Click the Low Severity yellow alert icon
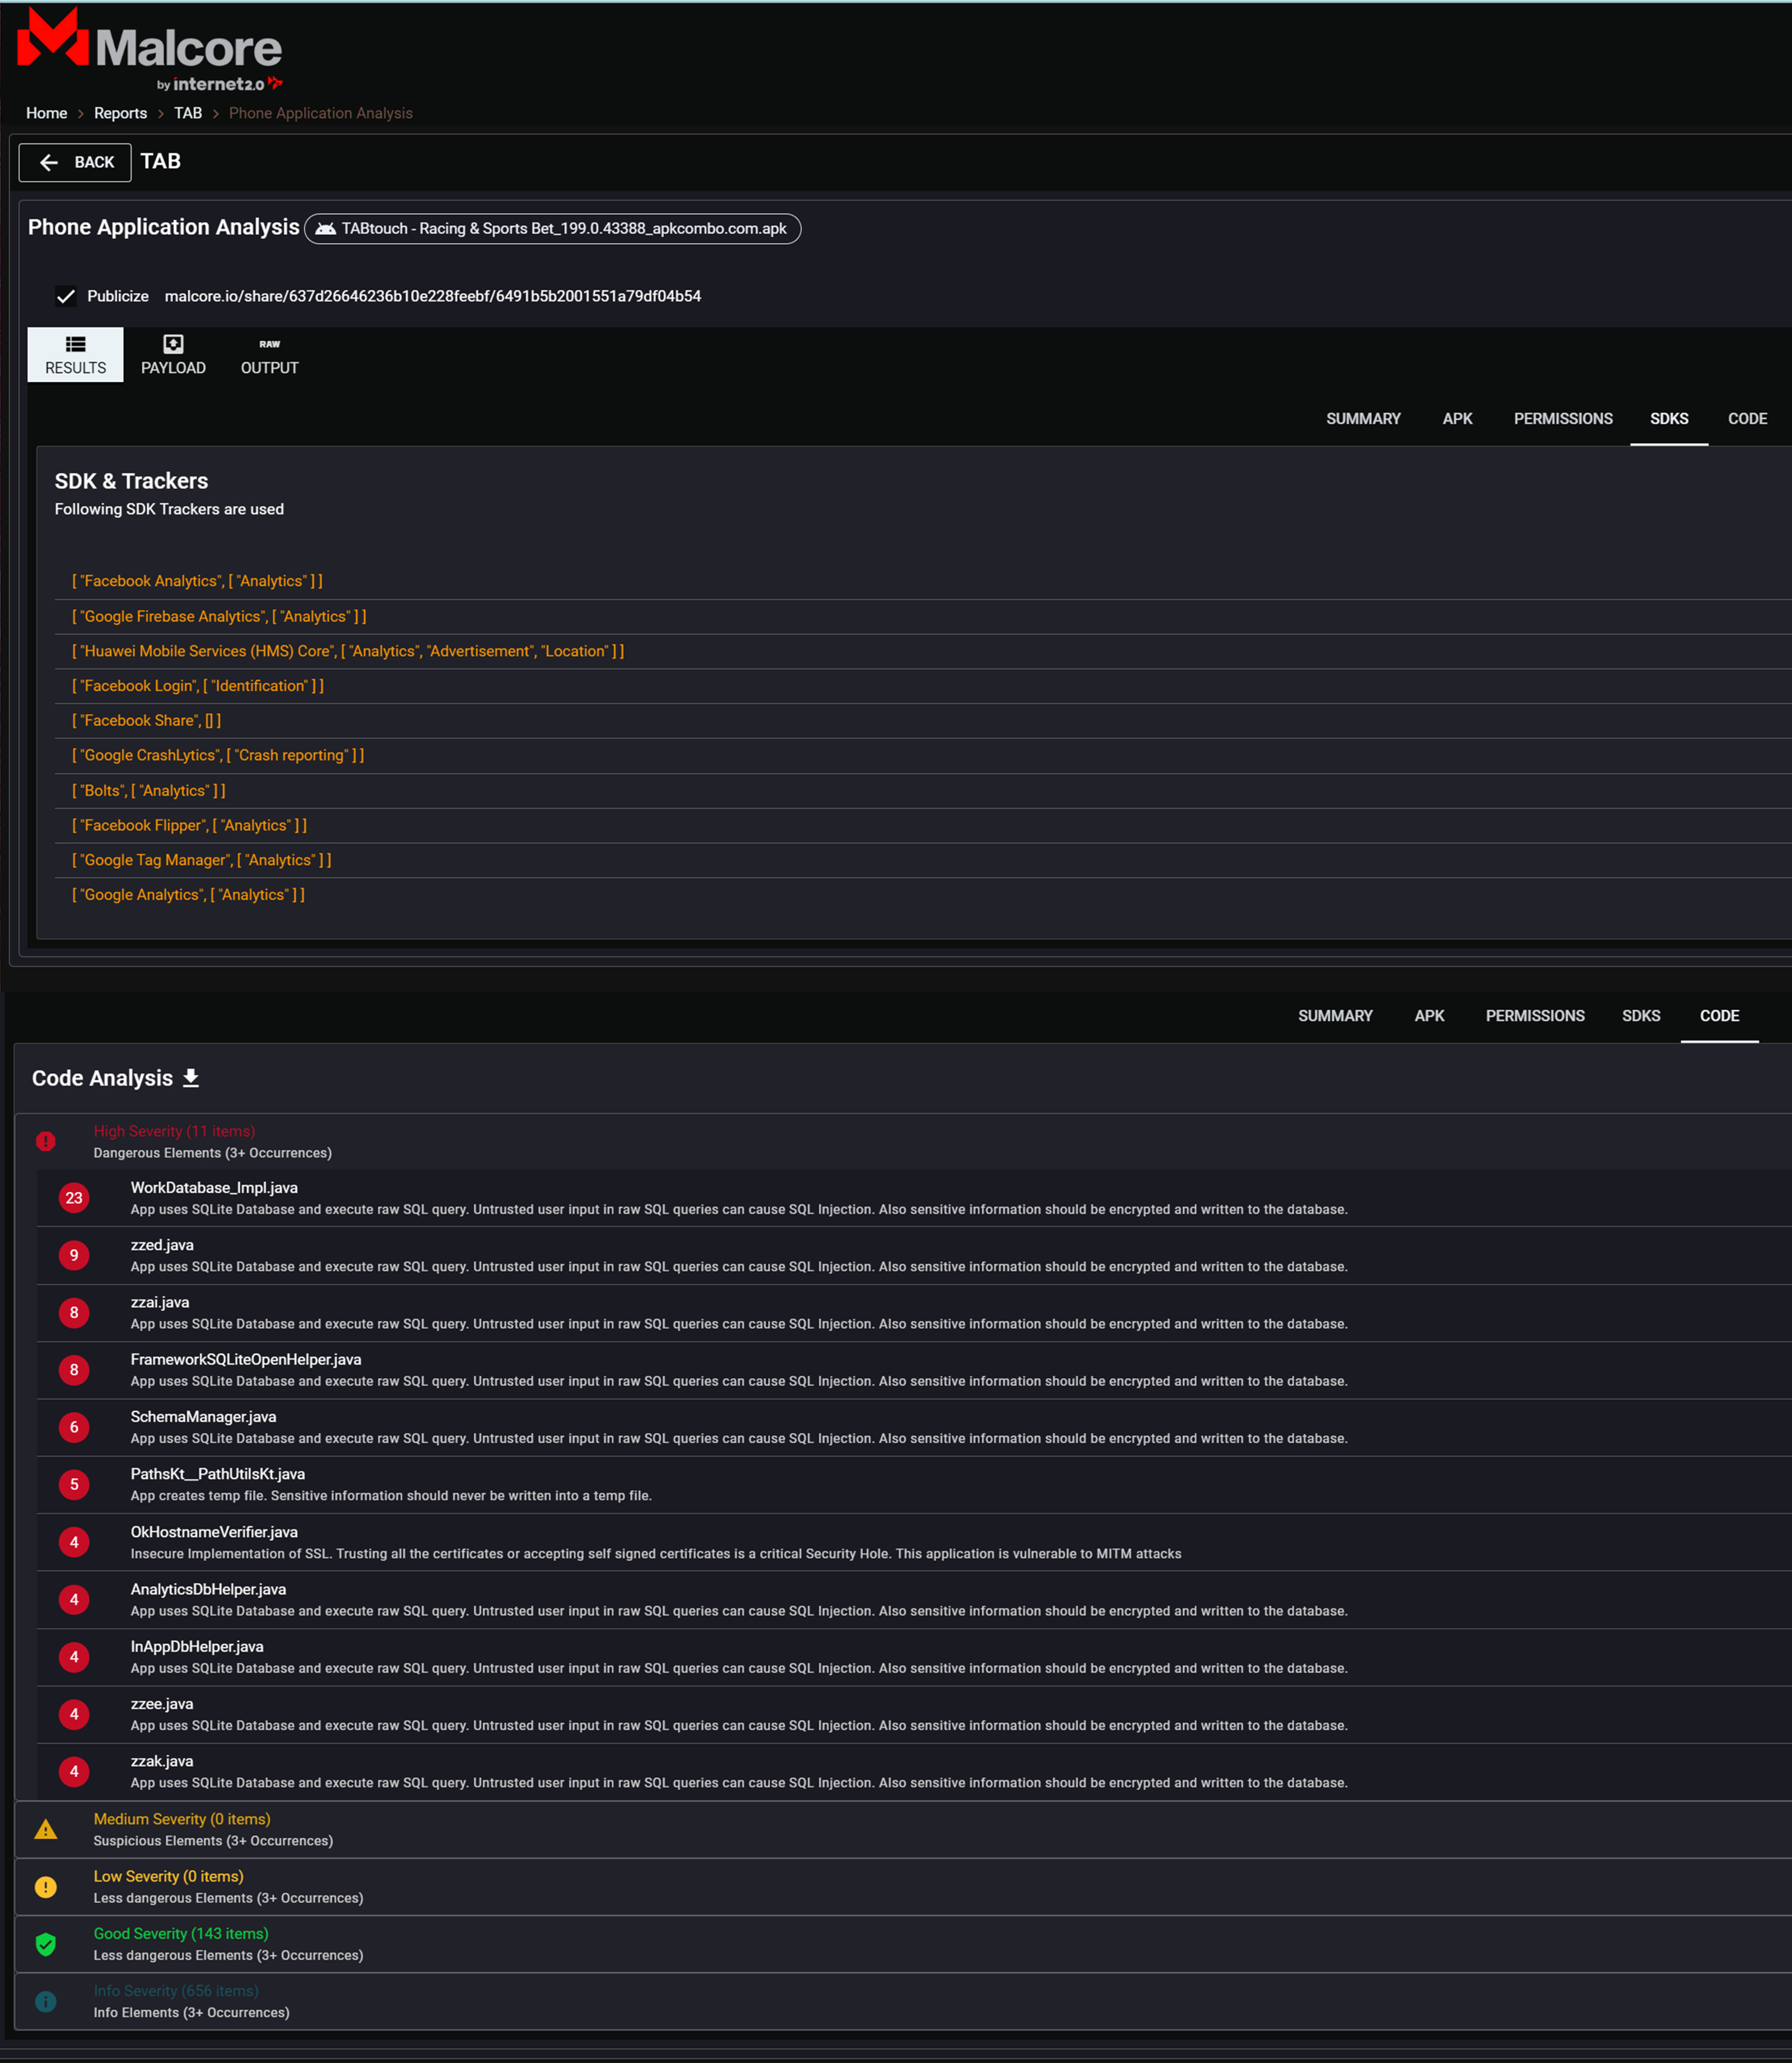1792x2063 pixels. (46, 1886)
